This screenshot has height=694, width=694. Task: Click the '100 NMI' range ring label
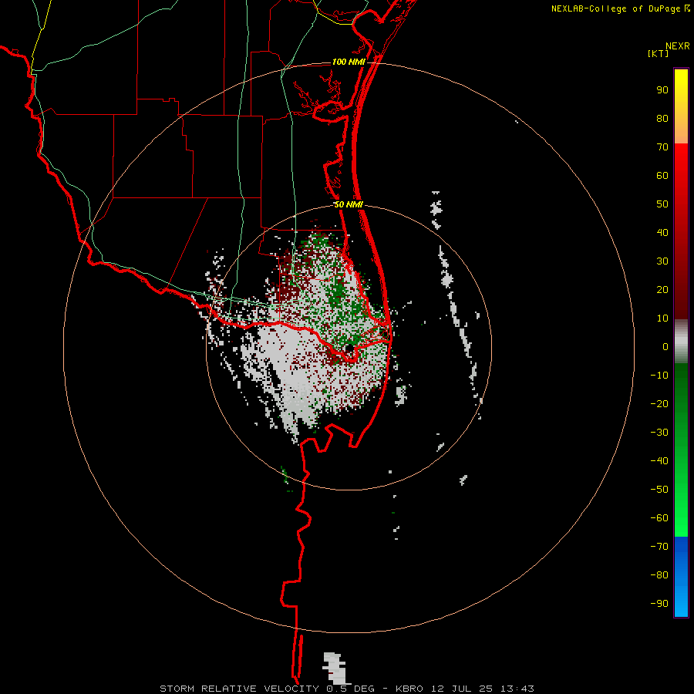(x=349, y=62)
